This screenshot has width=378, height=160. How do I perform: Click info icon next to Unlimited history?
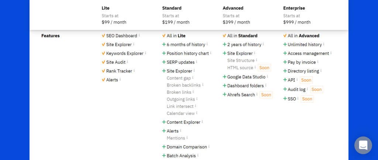324,44
